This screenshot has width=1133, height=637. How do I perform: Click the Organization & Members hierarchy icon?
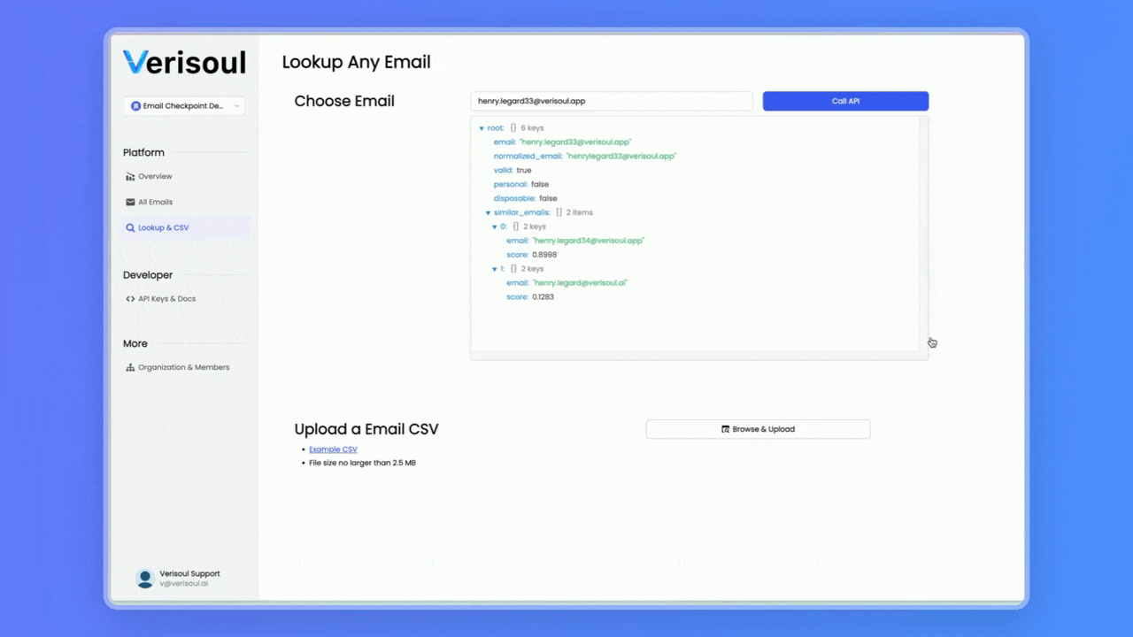(x=130, y=368)
